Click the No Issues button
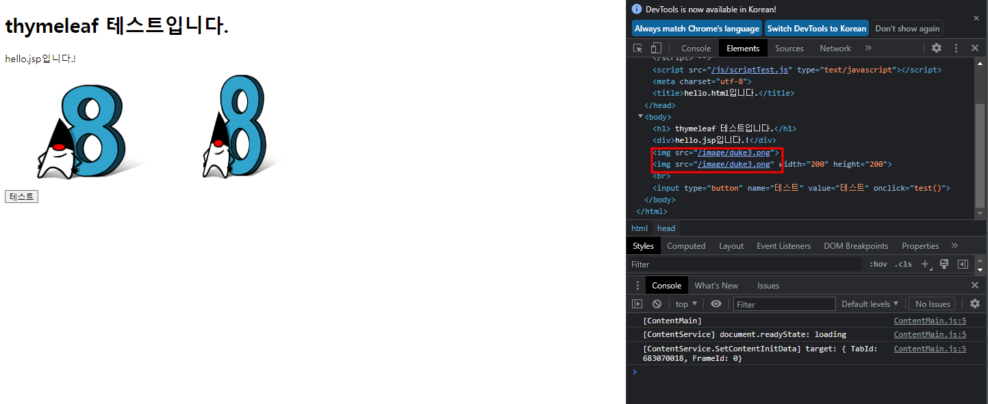 tap(933, 304)
